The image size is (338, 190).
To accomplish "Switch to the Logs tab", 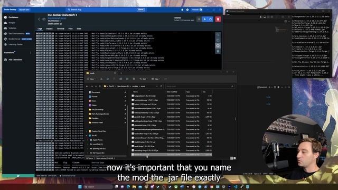I will pyautogui.click(x=40, y=28).
